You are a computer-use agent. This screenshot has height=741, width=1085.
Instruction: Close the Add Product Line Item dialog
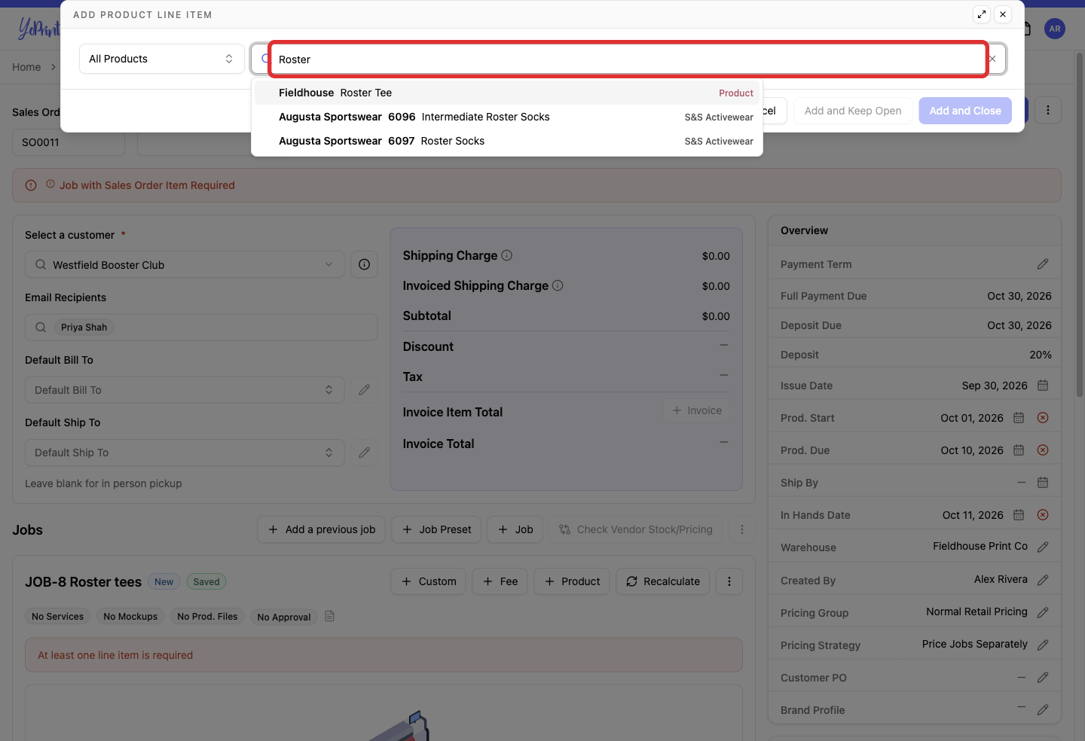(1003, 14)
